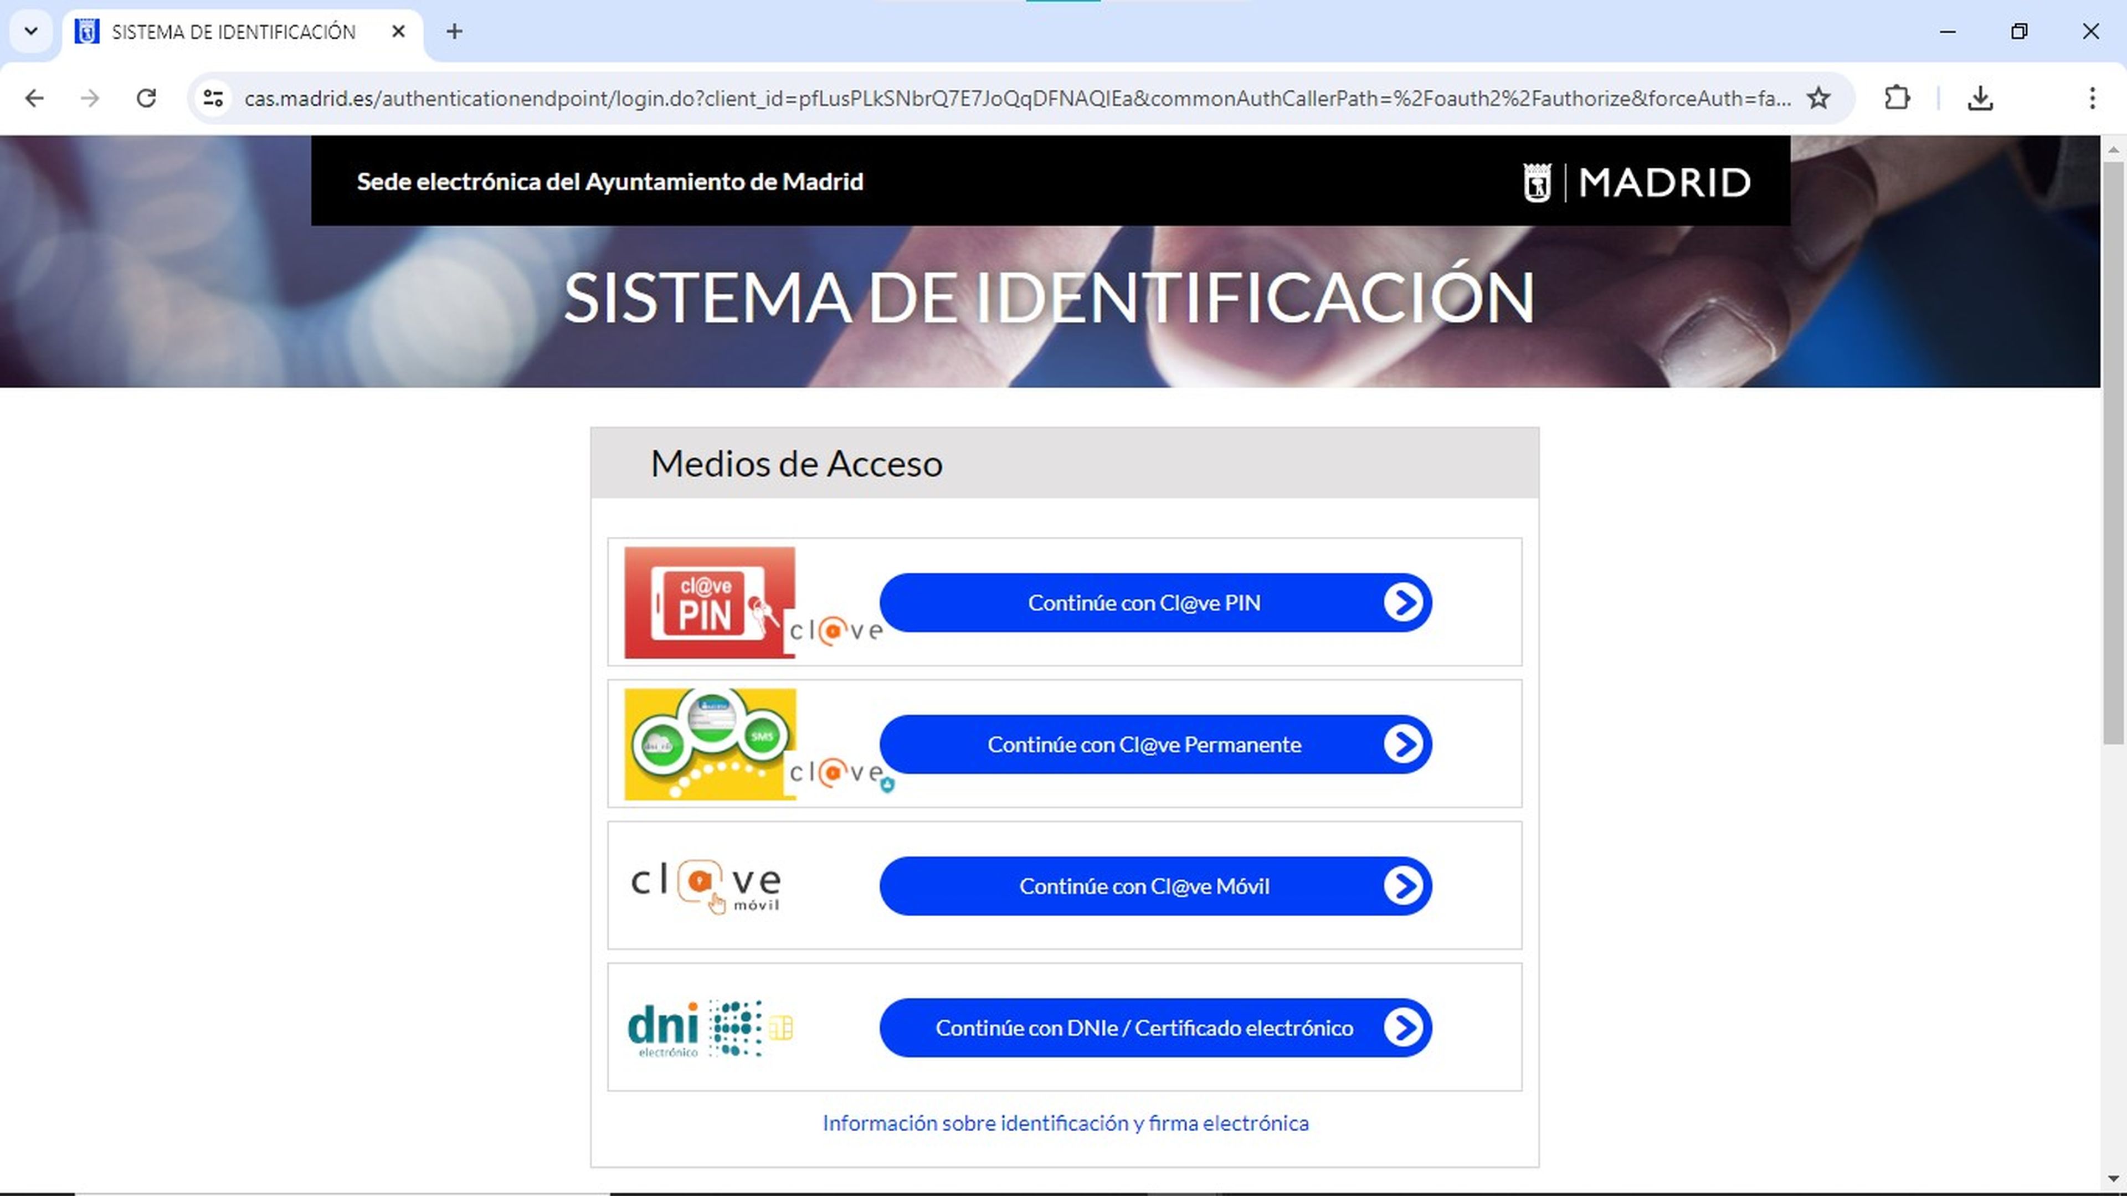Click arrow icon on Cl@ve PIN button

coord(1403,603)
